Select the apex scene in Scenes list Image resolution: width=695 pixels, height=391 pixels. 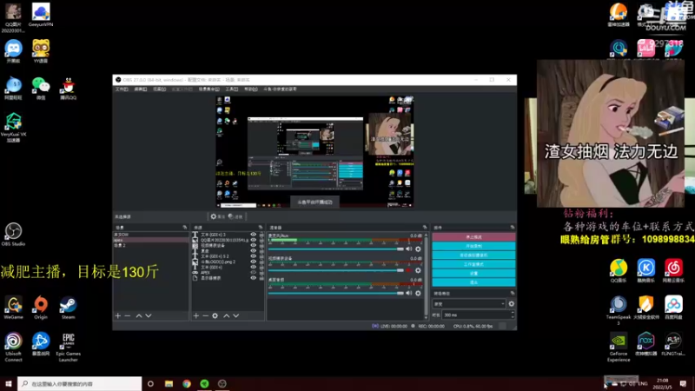[150, 240]
